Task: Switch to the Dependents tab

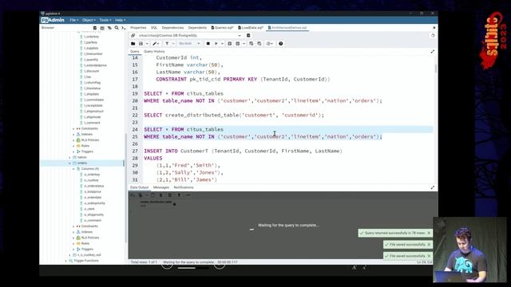Action: (197, 28)
